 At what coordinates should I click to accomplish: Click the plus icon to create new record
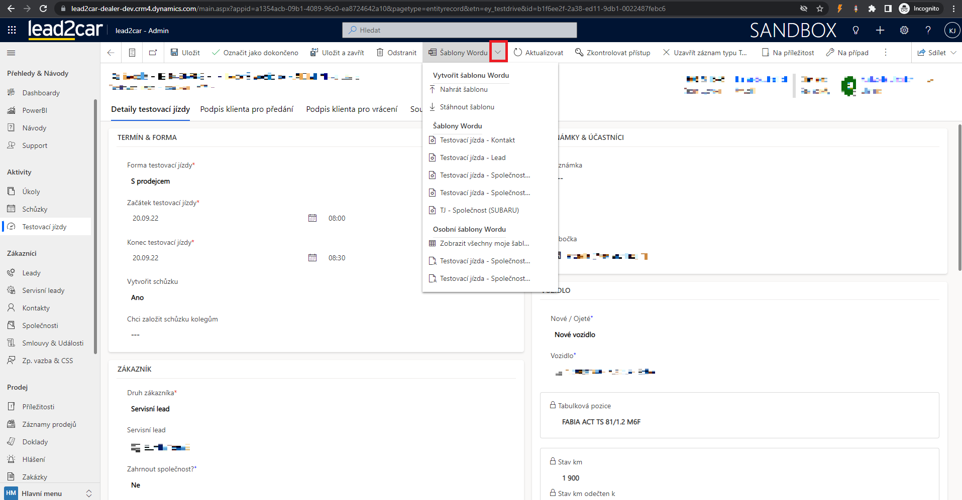(x=880, y=30)
